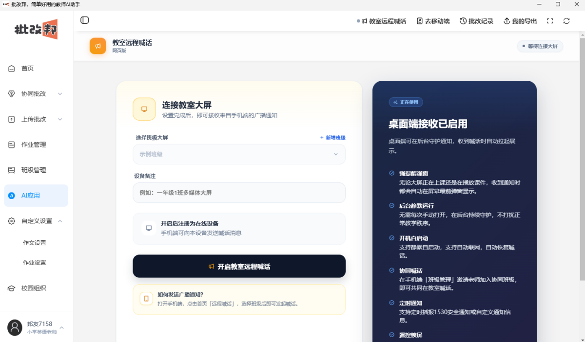
Task: Click the user avatar icon
Action: click(15, 327)
